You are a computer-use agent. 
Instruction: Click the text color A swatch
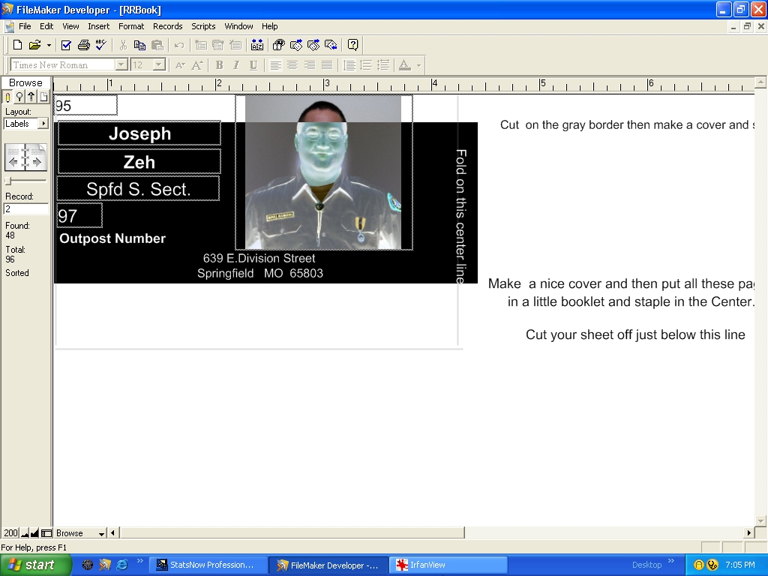[x=404, y=65]
